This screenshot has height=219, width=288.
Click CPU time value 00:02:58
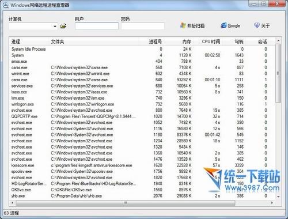click(x=213, y=55)
